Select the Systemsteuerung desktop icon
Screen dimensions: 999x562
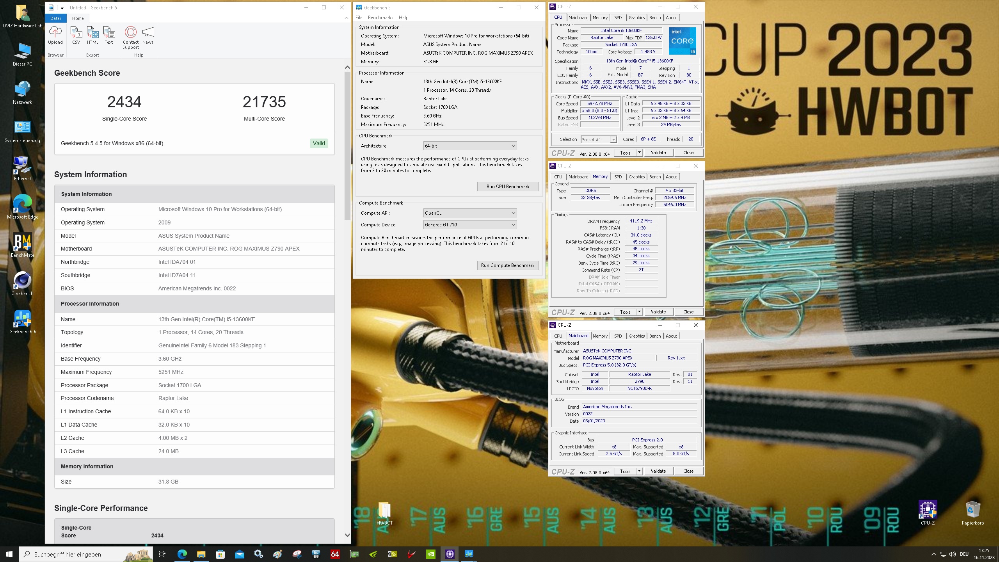click(x=22, y=131)
